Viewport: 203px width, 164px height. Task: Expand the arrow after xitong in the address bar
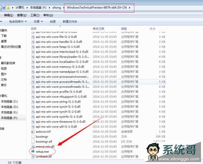[x=64, y=8]
